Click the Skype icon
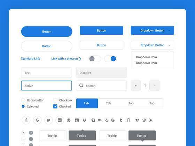The image size is (195, 146). pos(93,120)
